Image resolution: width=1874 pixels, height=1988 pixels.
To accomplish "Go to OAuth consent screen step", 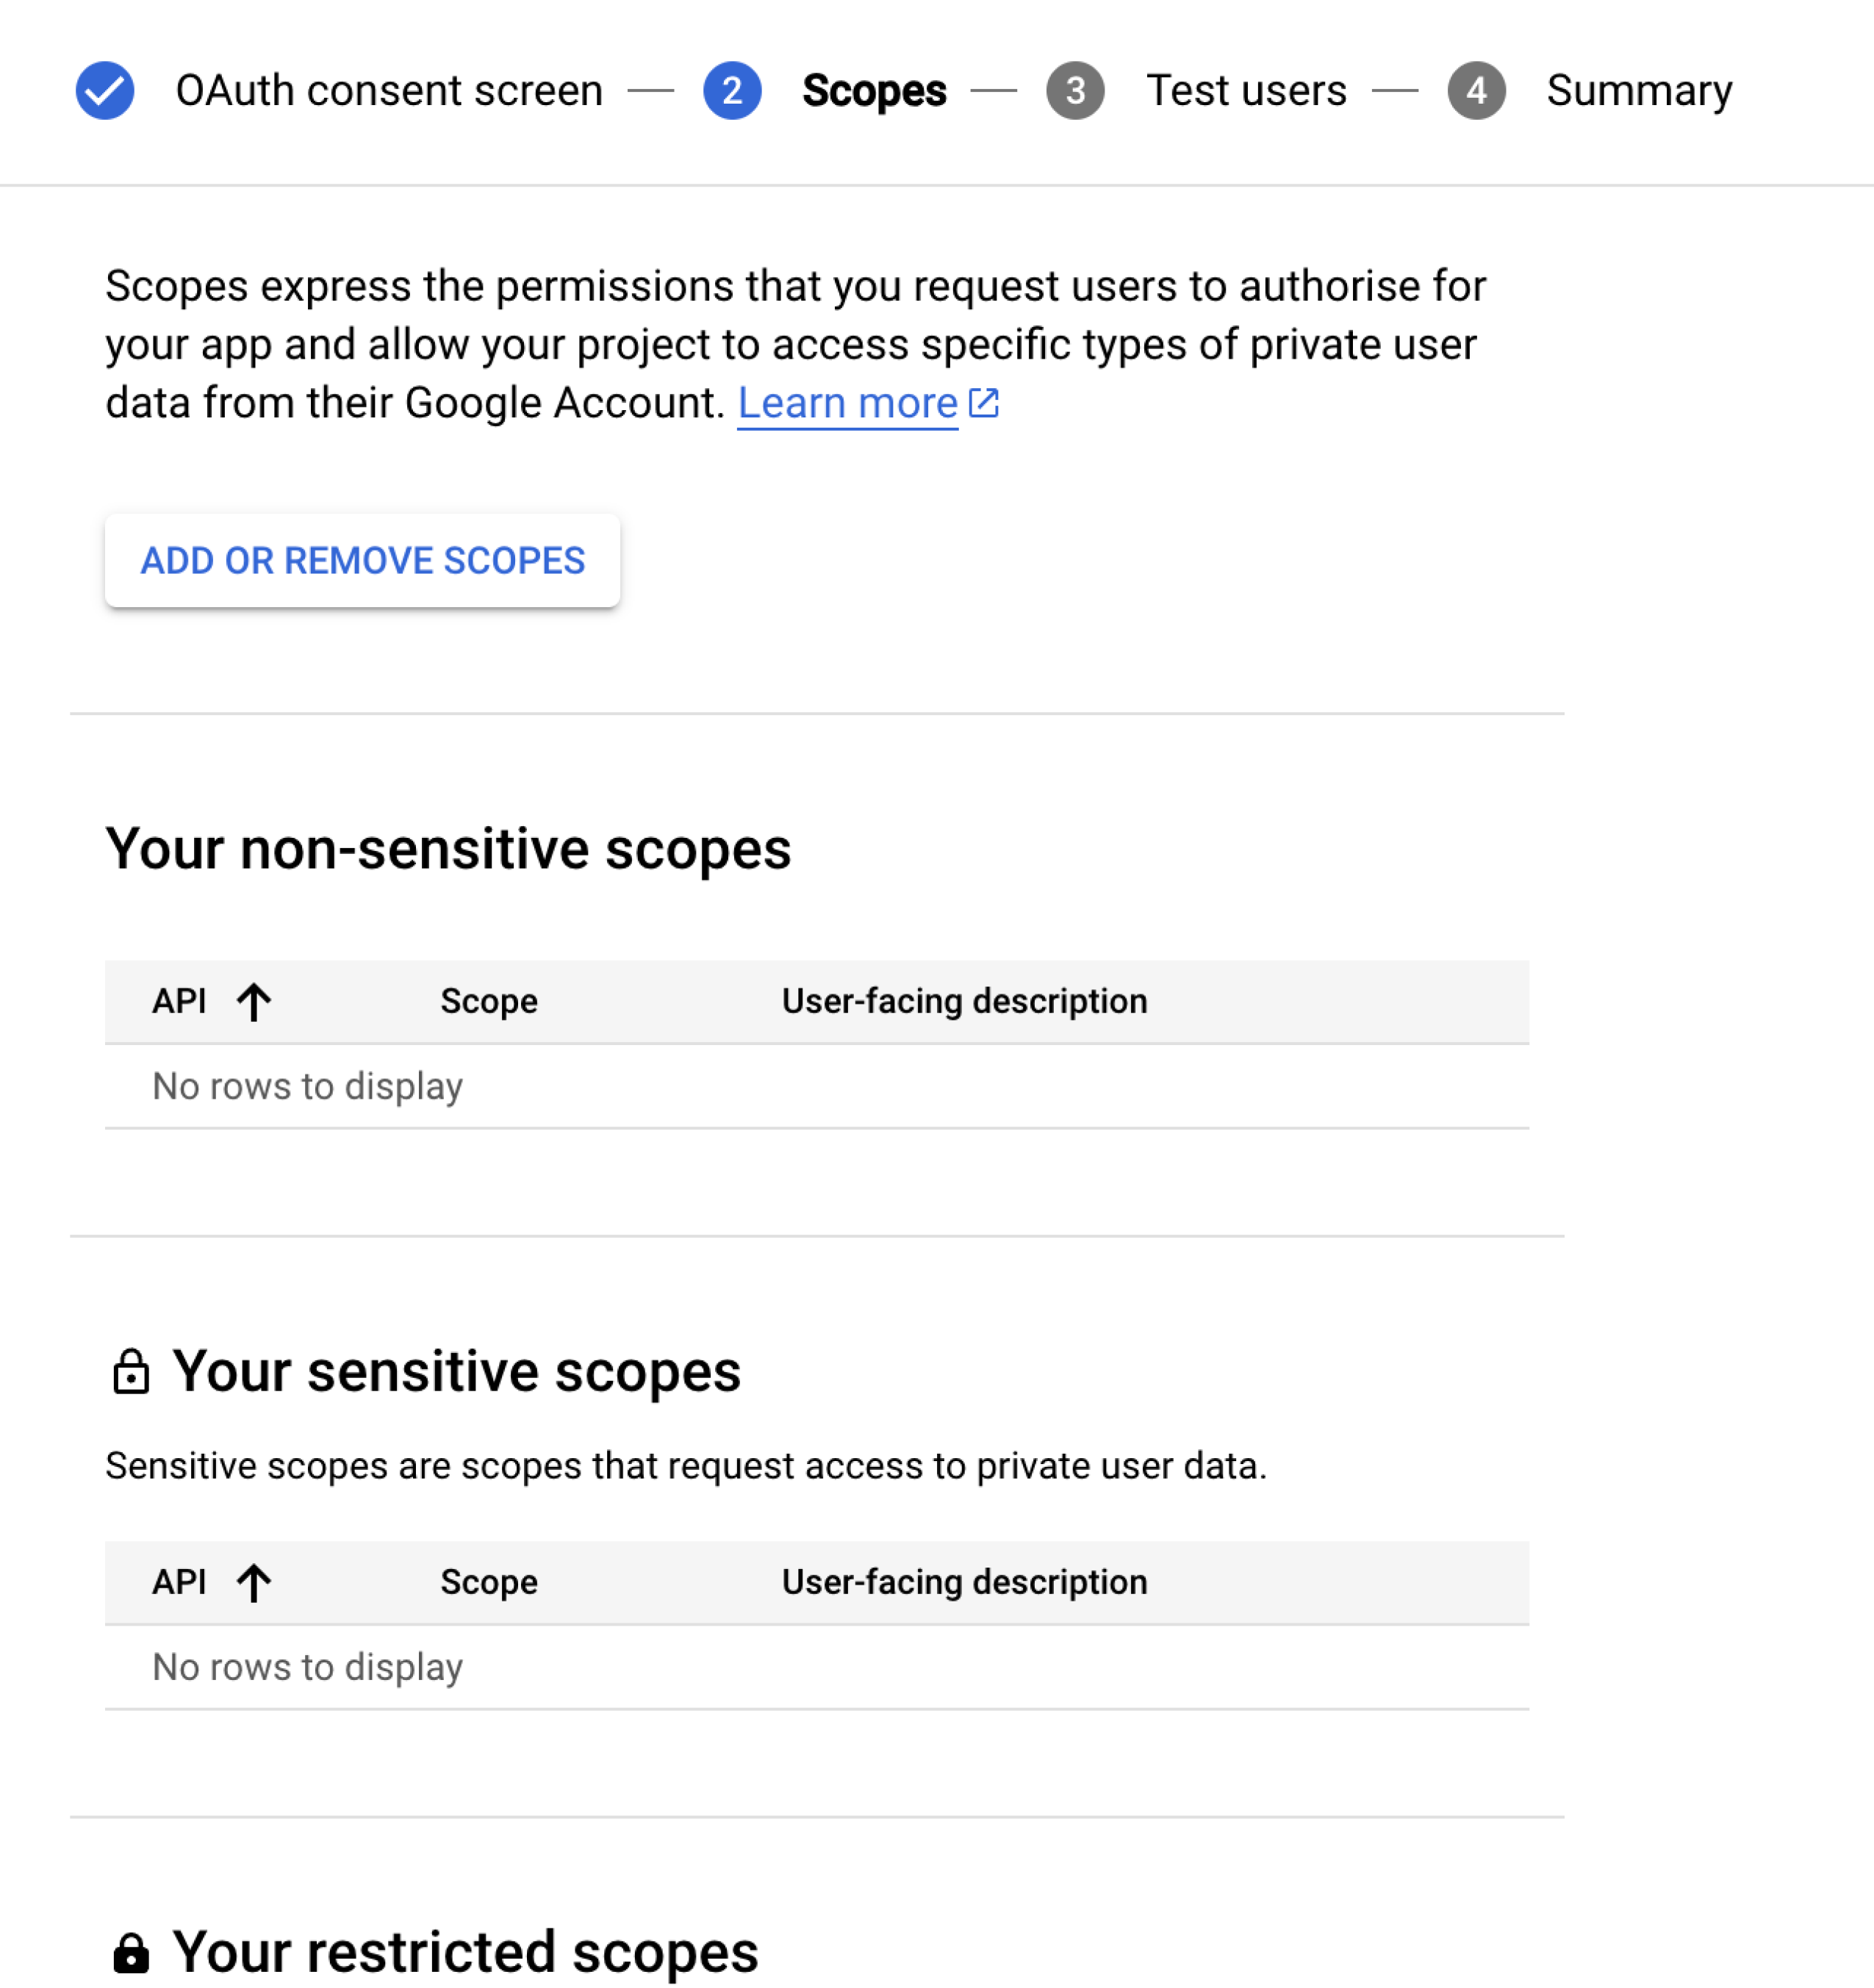I will pyautogui.click(x=389, y=91).
